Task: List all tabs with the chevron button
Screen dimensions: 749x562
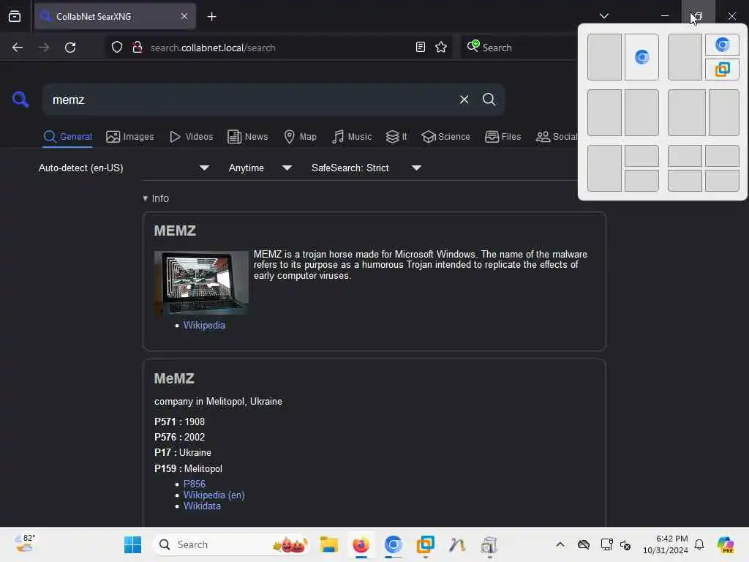Action: (x=603, y=16)
